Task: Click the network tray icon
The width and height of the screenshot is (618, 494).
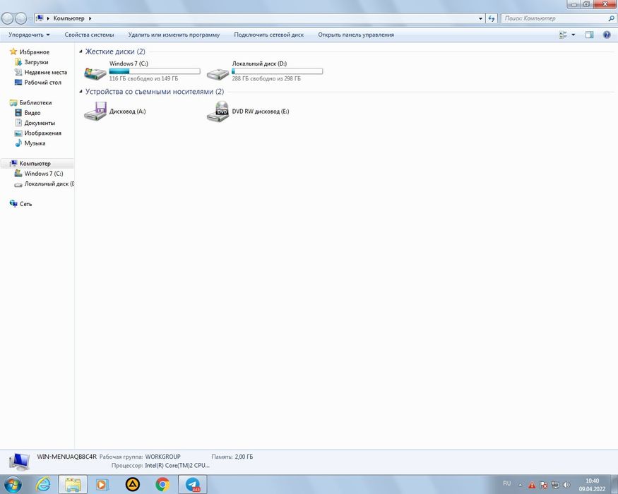Action: 555,485
